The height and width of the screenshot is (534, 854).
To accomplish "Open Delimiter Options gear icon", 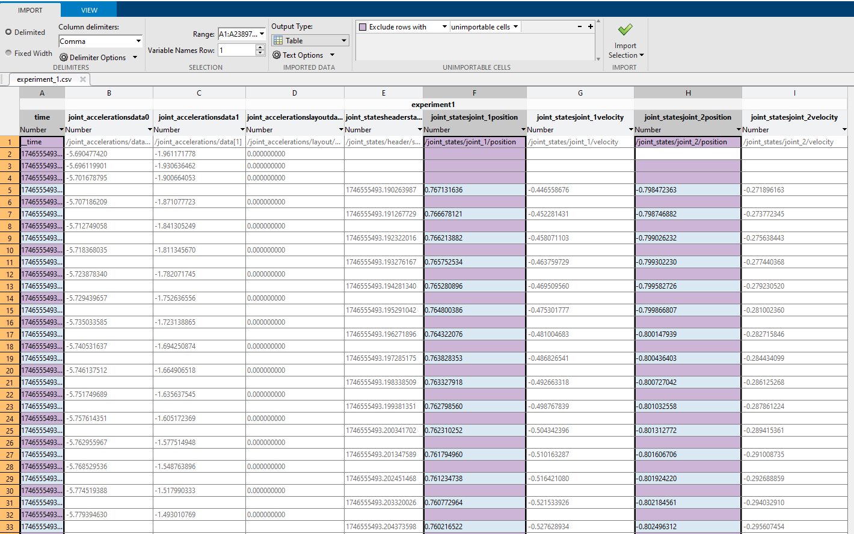I will 64,58.
